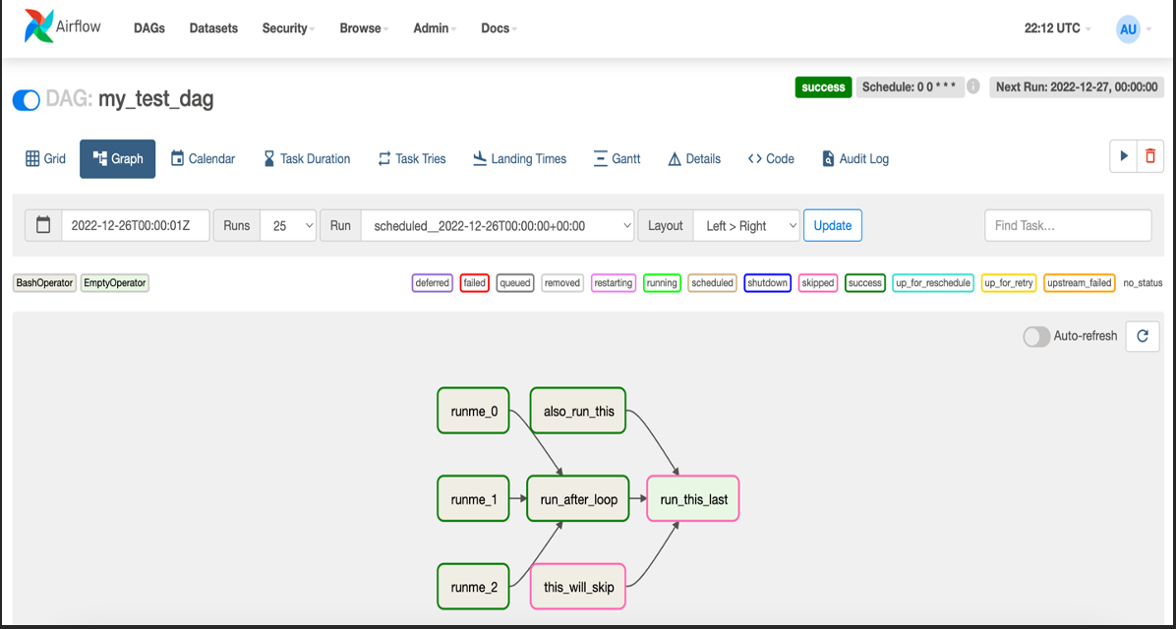Click the trash icon to delete the DAG
Screen dimensions: 1176x629
1149,156
